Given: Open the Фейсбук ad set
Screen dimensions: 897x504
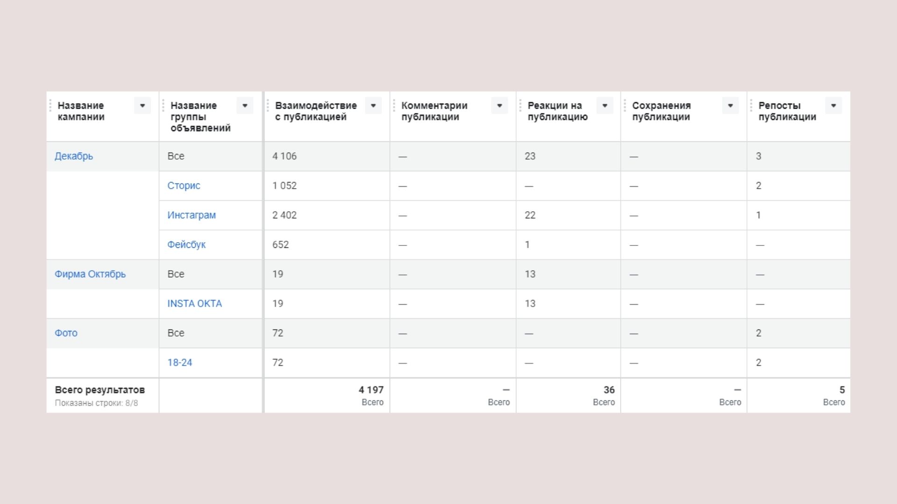Looking at the screenshot, I should click(x=186, y=245).
